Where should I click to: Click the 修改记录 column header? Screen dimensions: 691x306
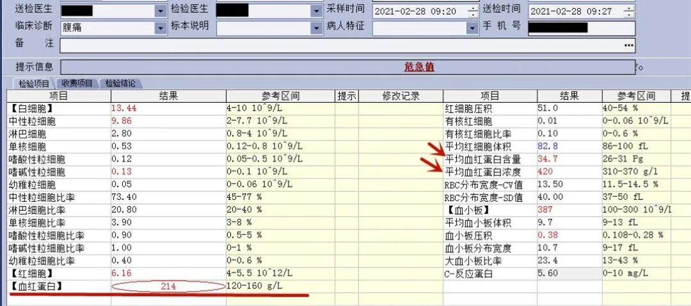[x=401, y=96]
